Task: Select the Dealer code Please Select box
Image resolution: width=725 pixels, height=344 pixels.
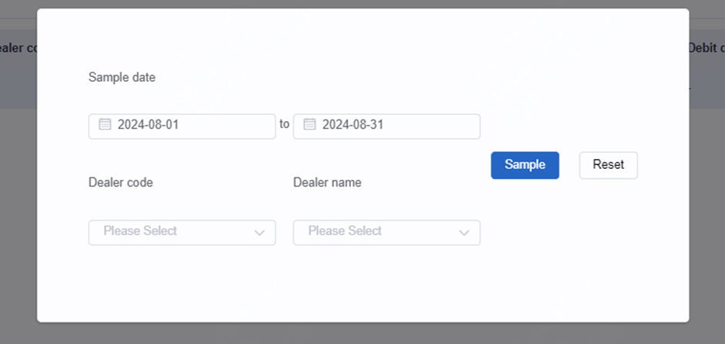Action: point(182,232)
